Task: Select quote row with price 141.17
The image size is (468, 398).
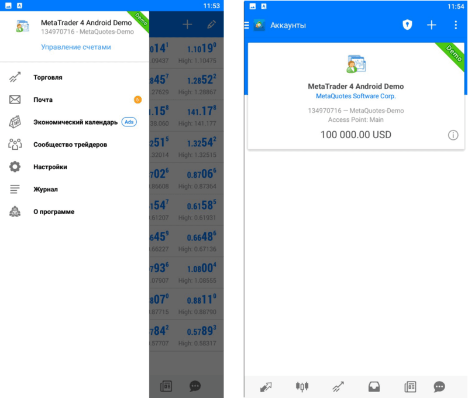Action: tap(187, 116)
